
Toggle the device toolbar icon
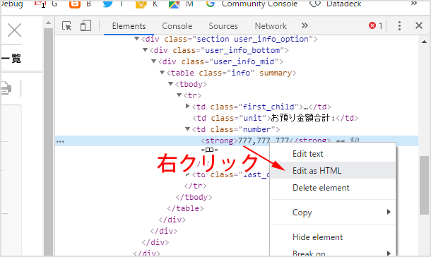click(x=85, y=25)
